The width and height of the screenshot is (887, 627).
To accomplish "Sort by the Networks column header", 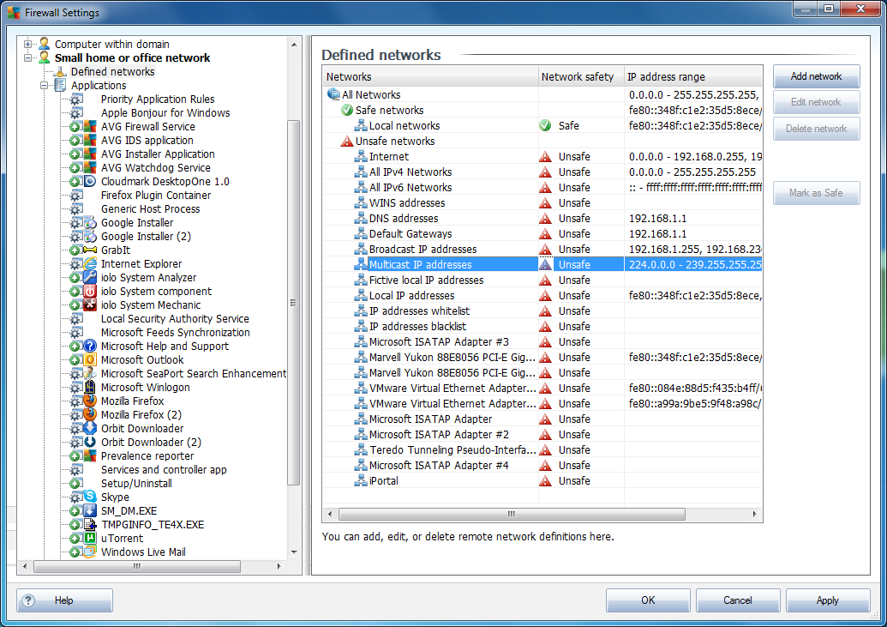I will (x=430, y=76).
